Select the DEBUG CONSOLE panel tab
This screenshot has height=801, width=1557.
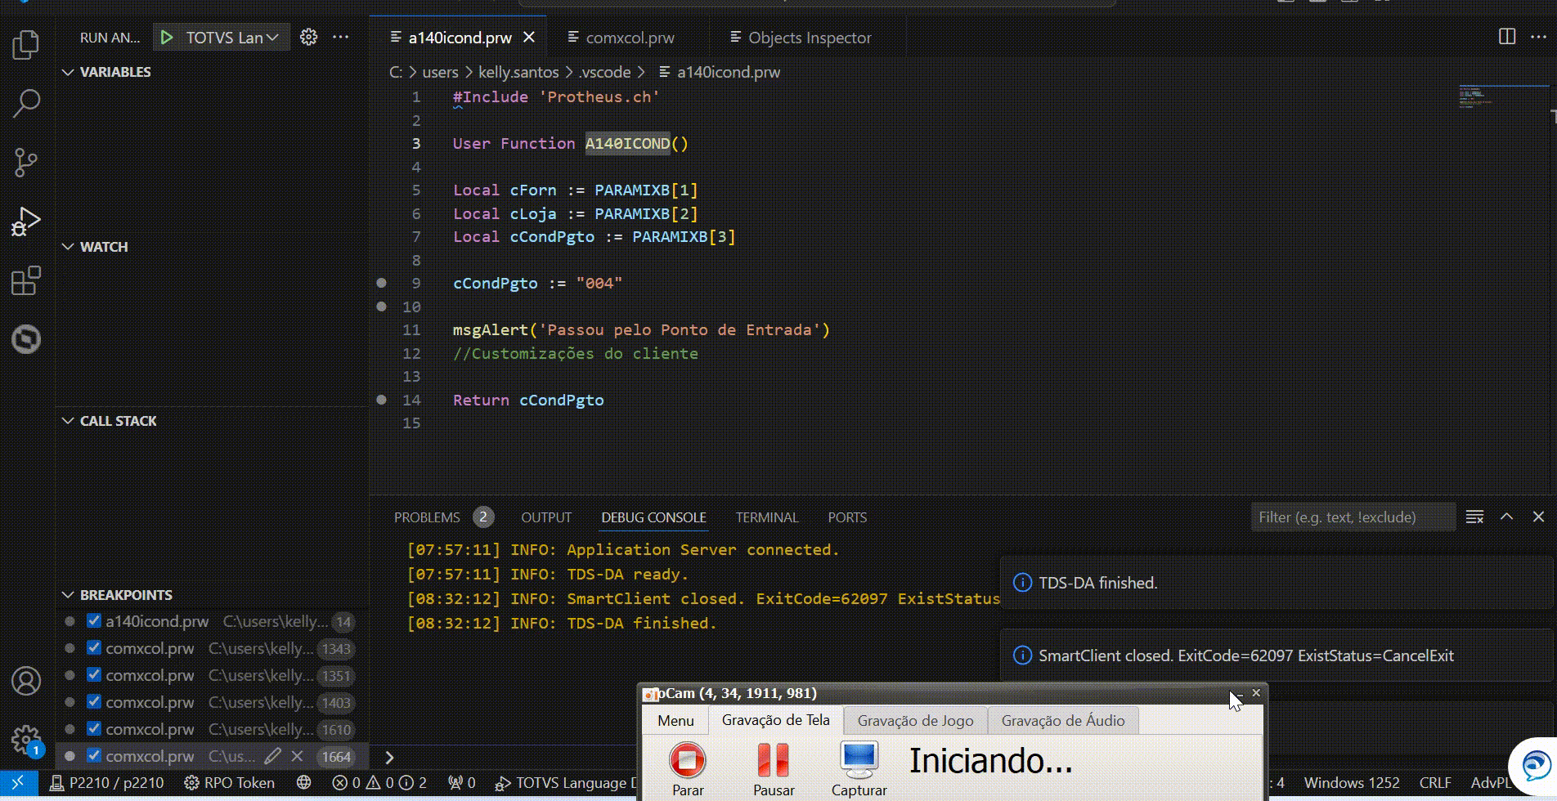(x=653, y=517)
